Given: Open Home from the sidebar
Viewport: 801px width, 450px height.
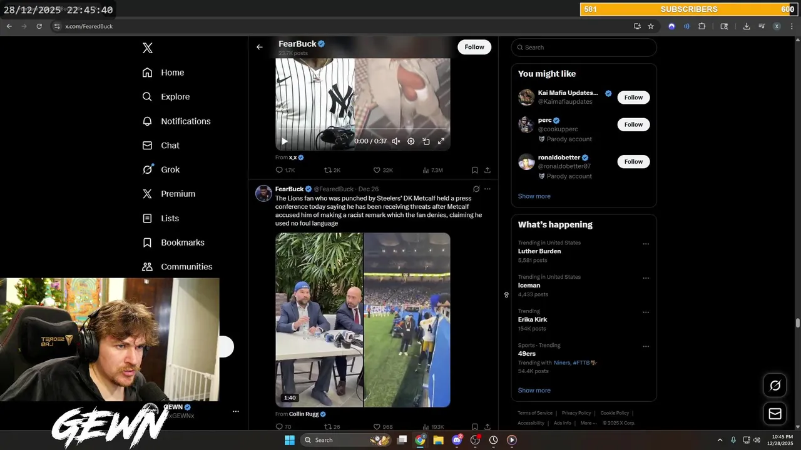Looking at the screenshot, I should pos(163,72).
